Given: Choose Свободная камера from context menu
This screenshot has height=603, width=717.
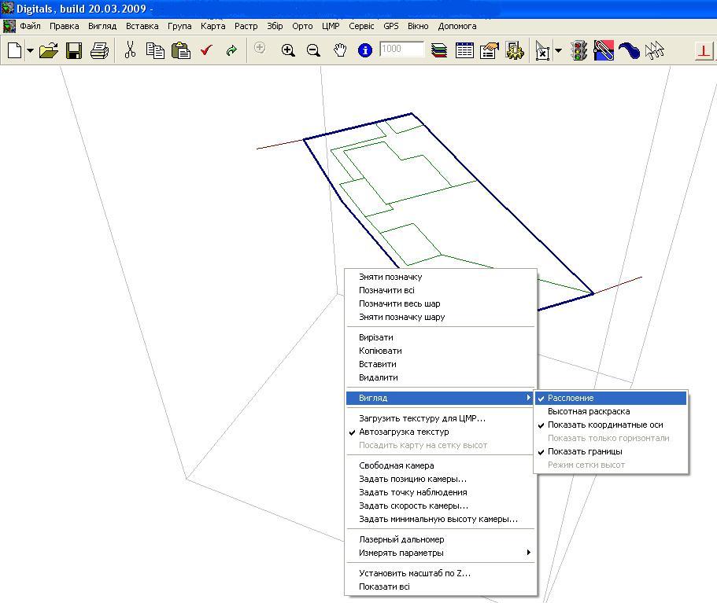Looking at the screenshot, I should 396,465.
